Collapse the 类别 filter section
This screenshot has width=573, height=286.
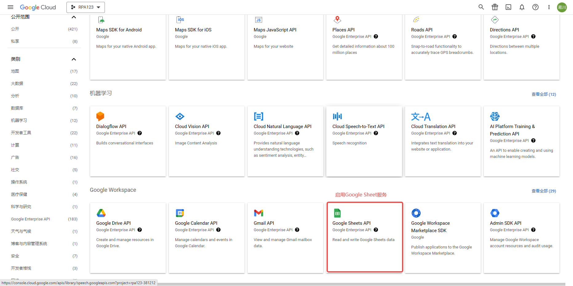(74, 59)
